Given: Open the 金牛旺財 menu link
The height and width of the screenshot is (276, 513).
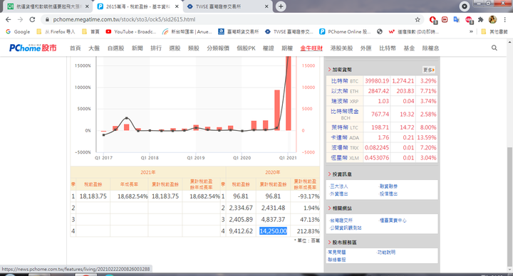Looking at the screenshot, I should pyautogui.click(x=311, y=48).
